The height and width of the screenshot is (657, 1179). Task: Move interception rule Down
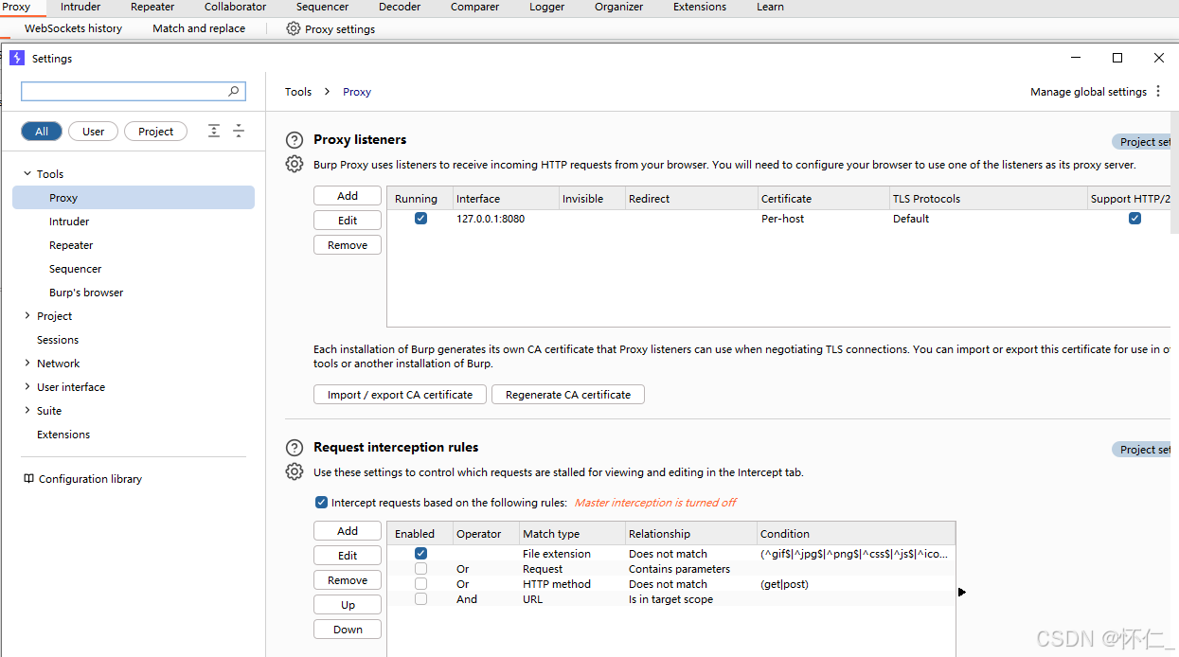click(348, 630)
